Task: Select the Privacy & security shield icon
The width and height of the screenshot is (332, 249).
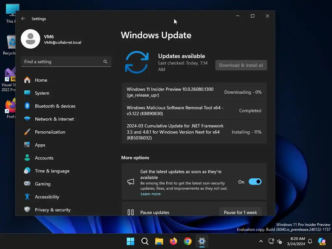Action: (27, 209)
